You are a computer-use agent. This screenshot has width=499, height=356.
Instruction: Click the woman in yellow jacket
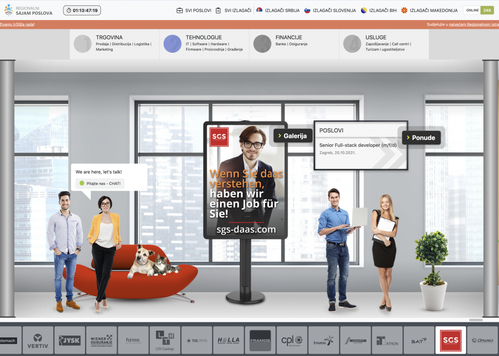pos(104,253)
